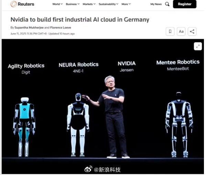Open the More navigation menu
This screenshot has height=175, width=206.
coord(126,4)
